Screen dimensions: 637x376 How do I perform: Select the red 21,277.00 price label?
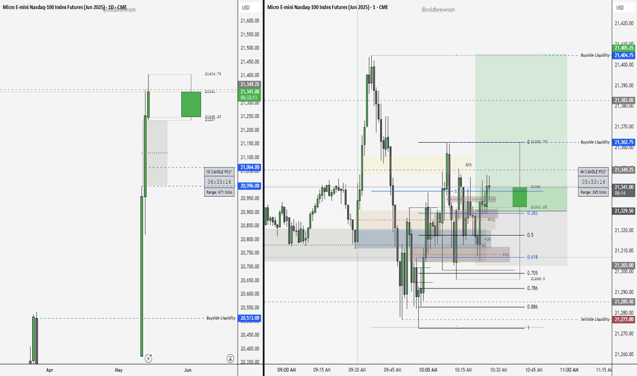[624, 319]
